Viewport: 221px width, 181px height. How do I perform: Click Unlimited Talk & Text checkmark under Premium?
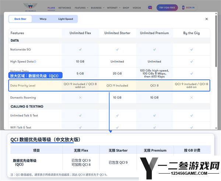click(154, 116)
